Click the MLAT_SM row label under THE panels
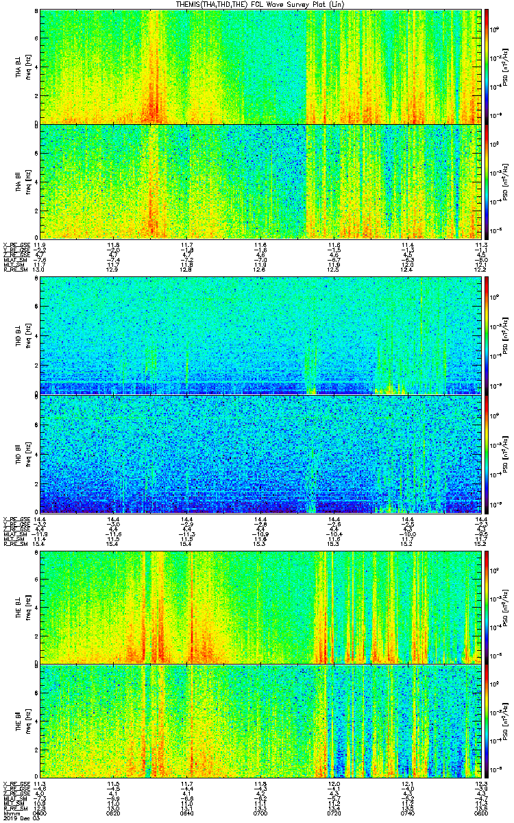Viewport: 514px width, 823px height. [14, 800]
